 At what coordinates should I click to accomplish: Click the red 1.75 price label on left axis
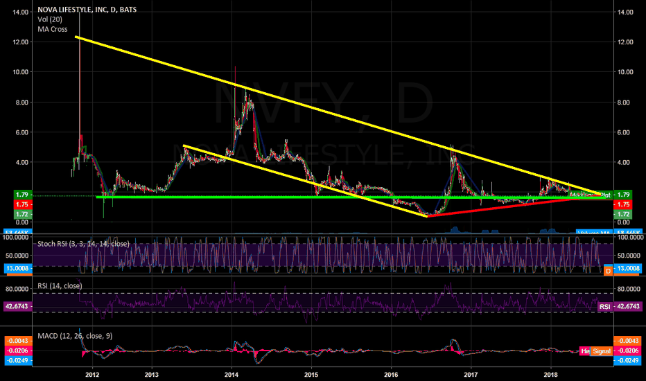click(21, 204)
